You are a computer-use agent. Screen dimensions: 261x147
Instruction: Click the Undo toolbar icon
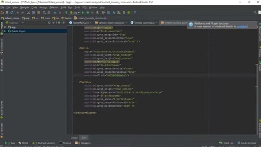pos(18,13)
